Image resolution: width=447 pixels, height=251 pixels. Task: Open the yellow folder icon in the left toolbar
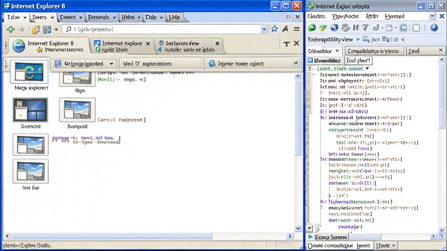click(36, 29)
